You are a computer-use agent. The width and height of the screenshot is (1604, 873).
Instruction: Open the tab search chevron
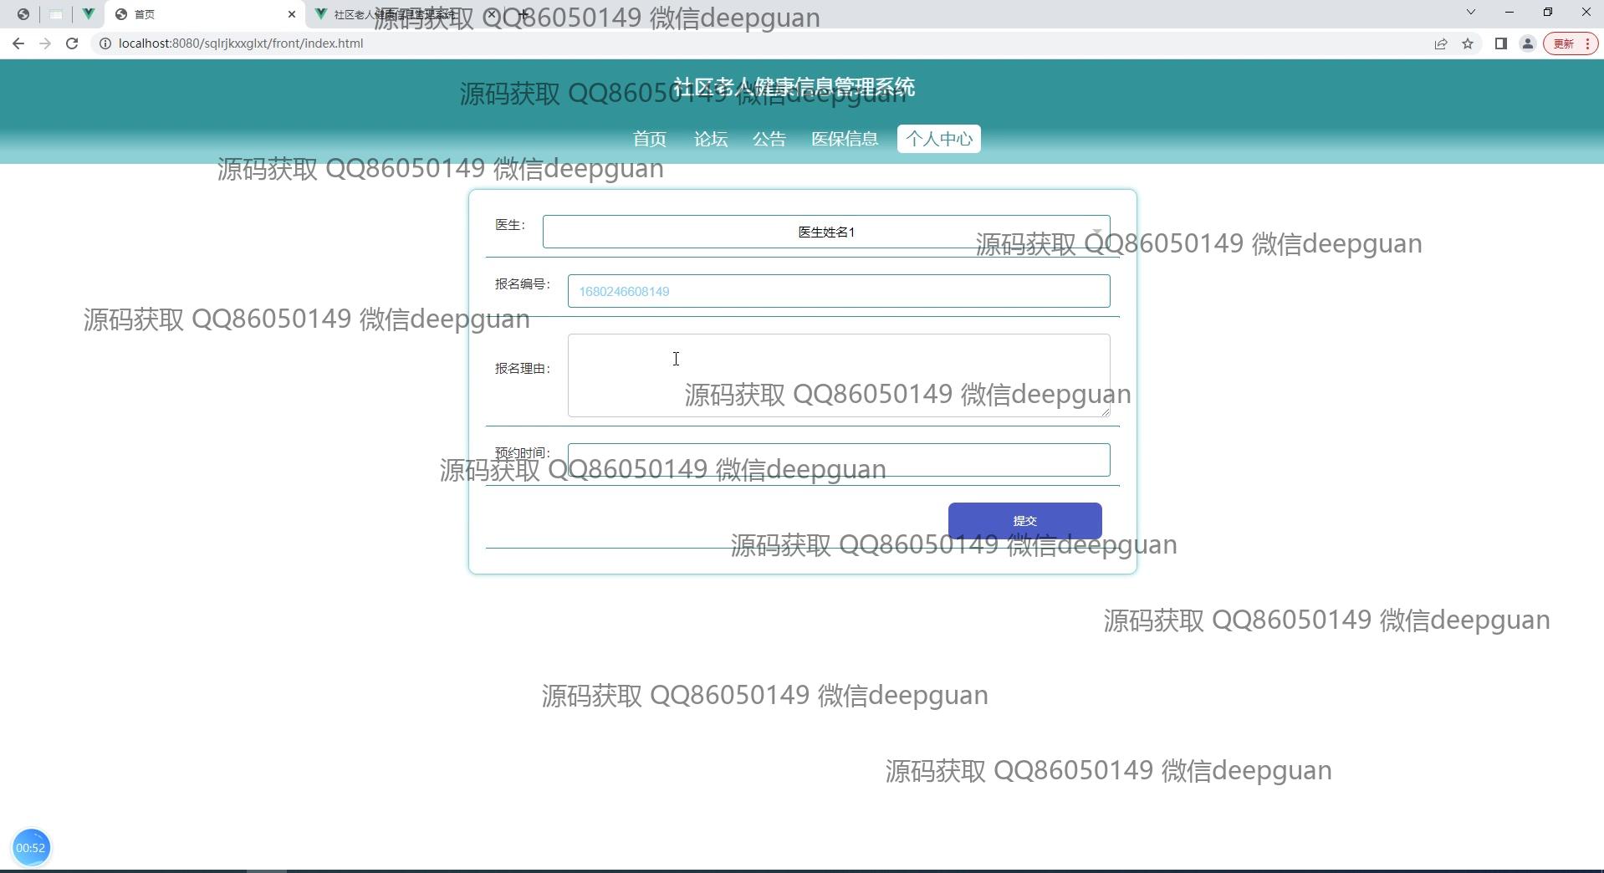(1470, 13)
